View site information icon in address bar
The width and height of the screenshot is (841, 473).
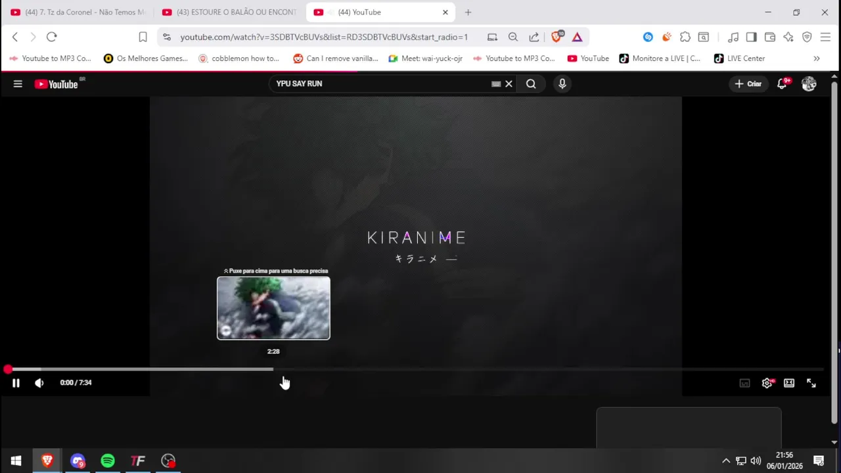tap(166, 37)
